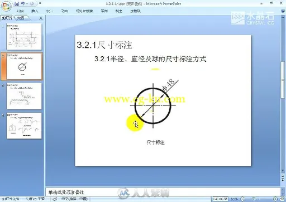Screen dimensions: 286x202
Task: Select the circle dimension drawing on slide
Action: coord(154,104)
